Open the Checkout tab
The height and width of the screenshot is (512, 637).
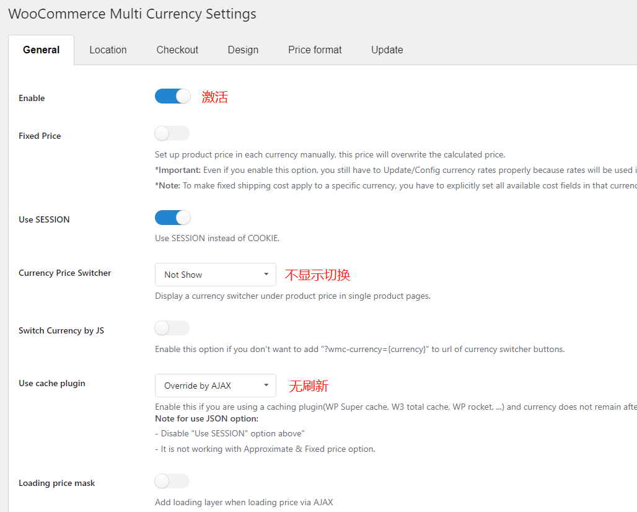(177, 50)
